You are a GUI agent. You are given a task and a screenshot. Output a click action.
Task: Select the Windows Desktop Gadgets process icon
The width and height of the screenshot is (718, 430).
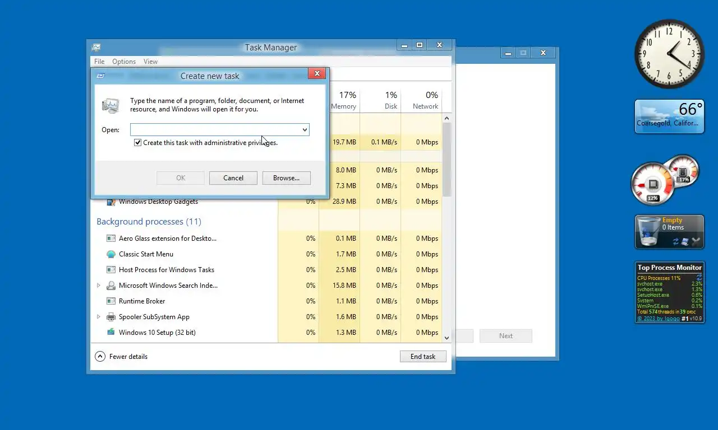(111, 202)
